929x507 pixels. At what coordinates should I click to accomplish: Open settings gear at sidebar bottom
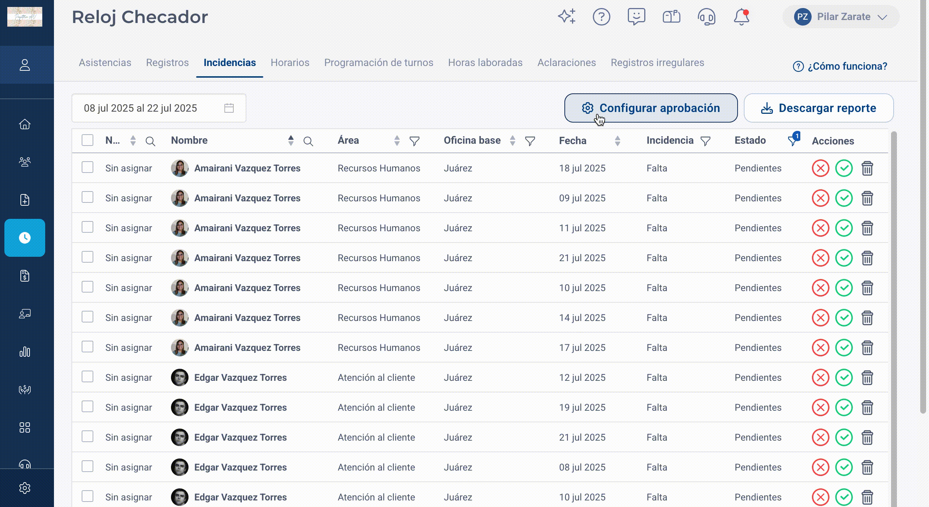click(25, 488)
